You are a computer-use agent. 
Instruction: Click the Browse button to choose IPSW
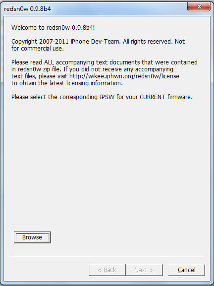point(32,237)
